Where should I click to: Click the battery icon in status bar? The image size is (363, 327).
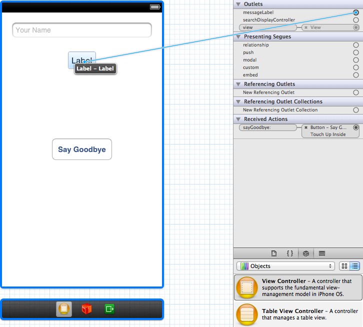click(155, 7)
